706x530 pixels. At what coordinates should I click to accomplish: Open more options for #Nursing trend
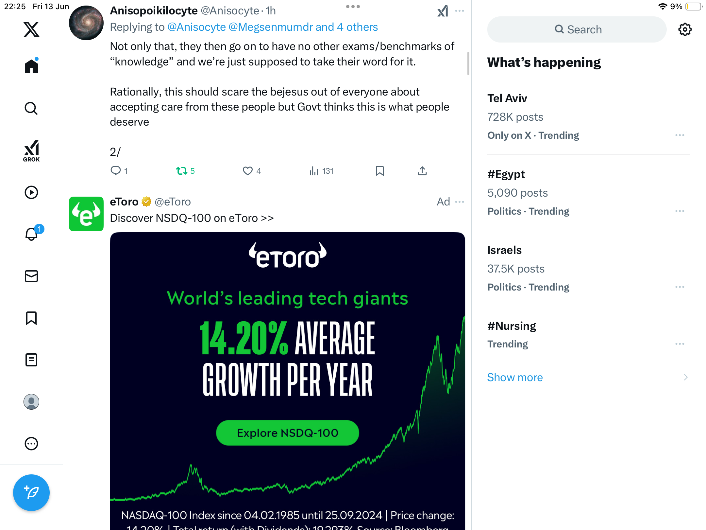point(680,344)
